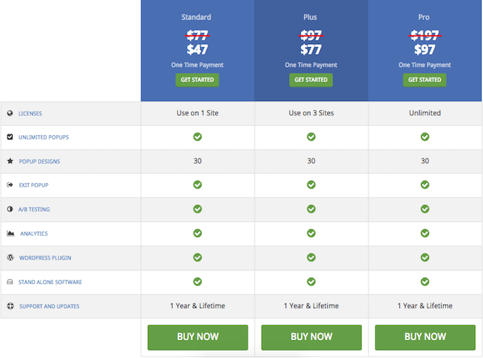
Task: Click Get Started under Standard plan
Action: pos(197,80)
